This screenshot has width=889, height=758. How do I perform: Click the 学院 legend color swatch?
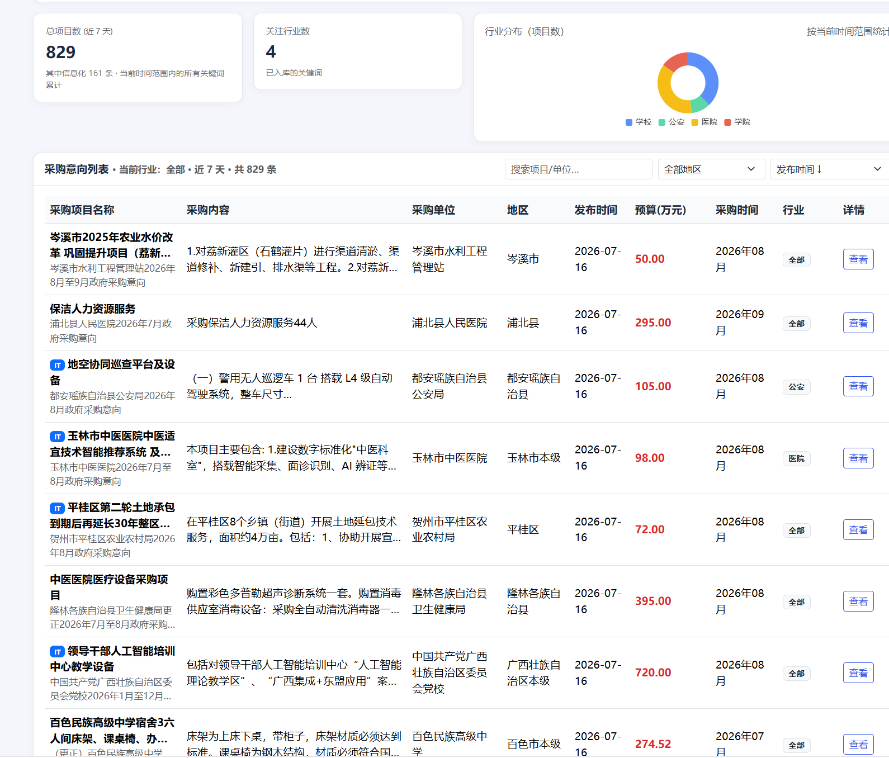pos(728,122)
